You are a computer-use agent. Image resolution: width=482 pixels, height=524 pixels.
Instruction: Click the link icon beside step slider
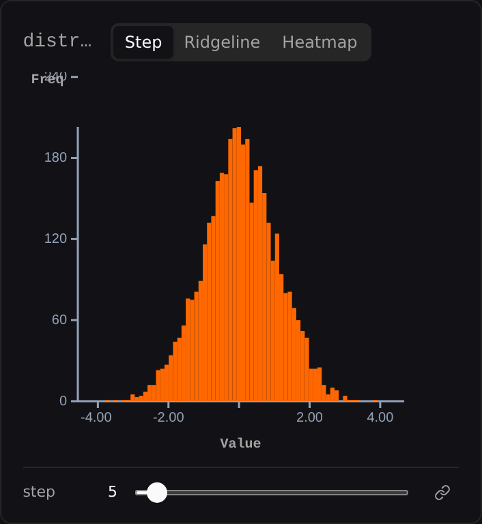pyautogui.click(x=442, y=492)
